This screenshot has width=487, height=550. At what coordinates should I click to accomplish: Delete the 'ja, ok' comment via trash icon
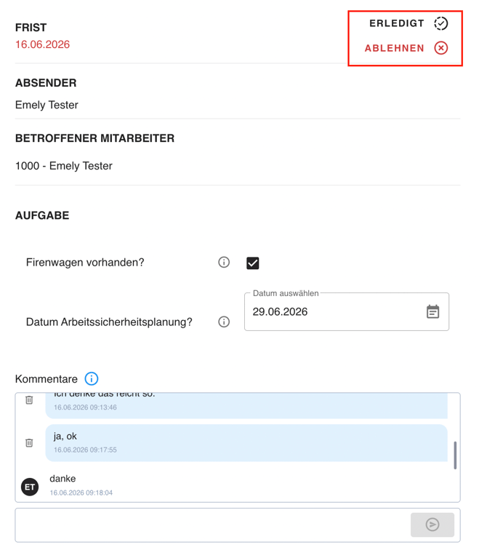tap(29, 442)
